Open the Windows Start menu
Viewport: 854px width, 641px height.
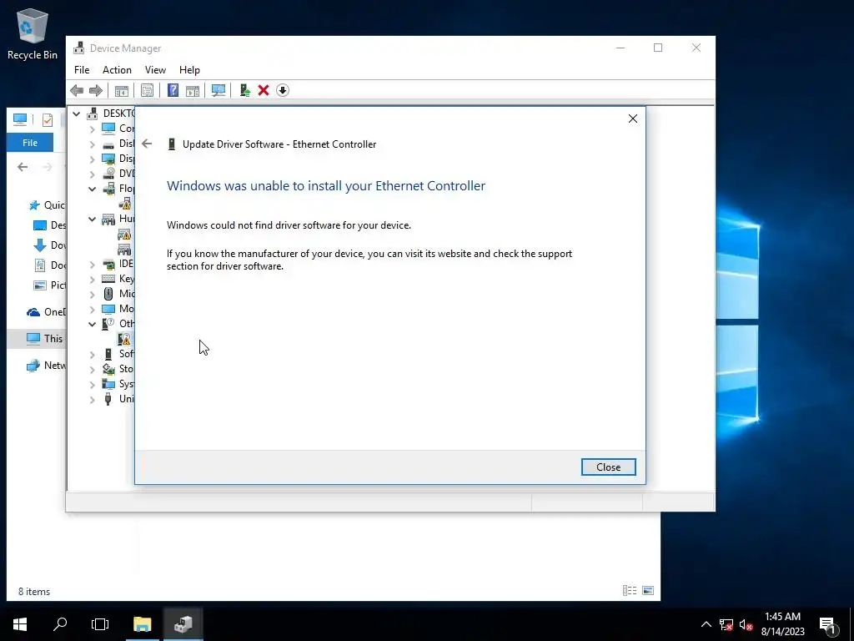(x=20, y=624)
